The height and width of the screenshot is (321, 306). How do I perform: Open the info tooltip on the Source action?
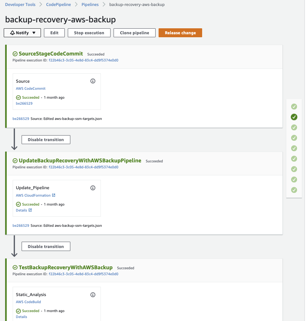93,81
